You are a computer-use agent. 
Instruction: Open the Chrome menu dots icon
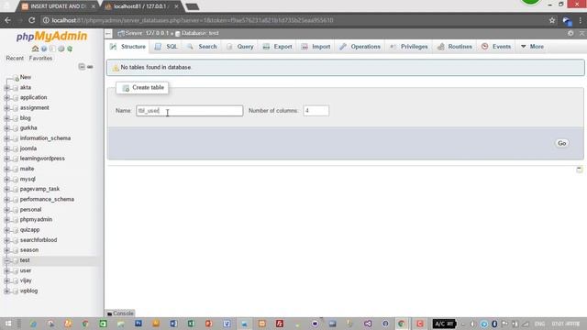[581, 20]
